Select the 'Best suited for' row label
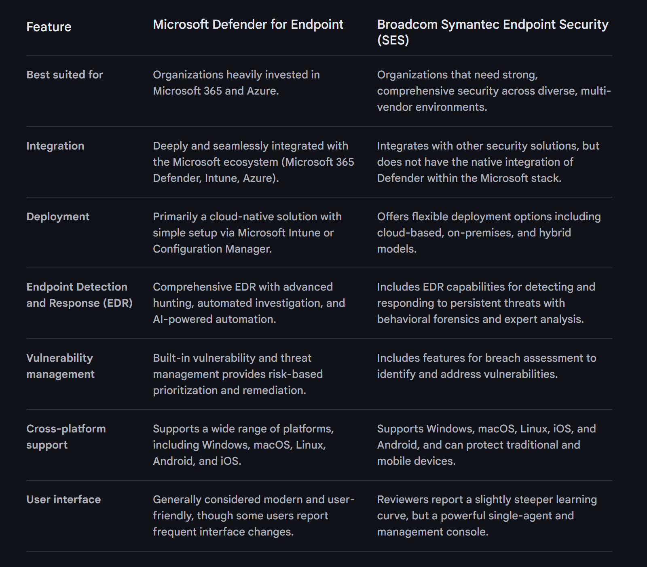Viewport: 647px width, 567px height. pyautogui.click(x=65, y=75)
